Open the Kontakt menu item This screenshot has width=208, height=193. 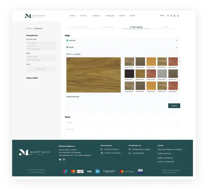click(132, 16)
